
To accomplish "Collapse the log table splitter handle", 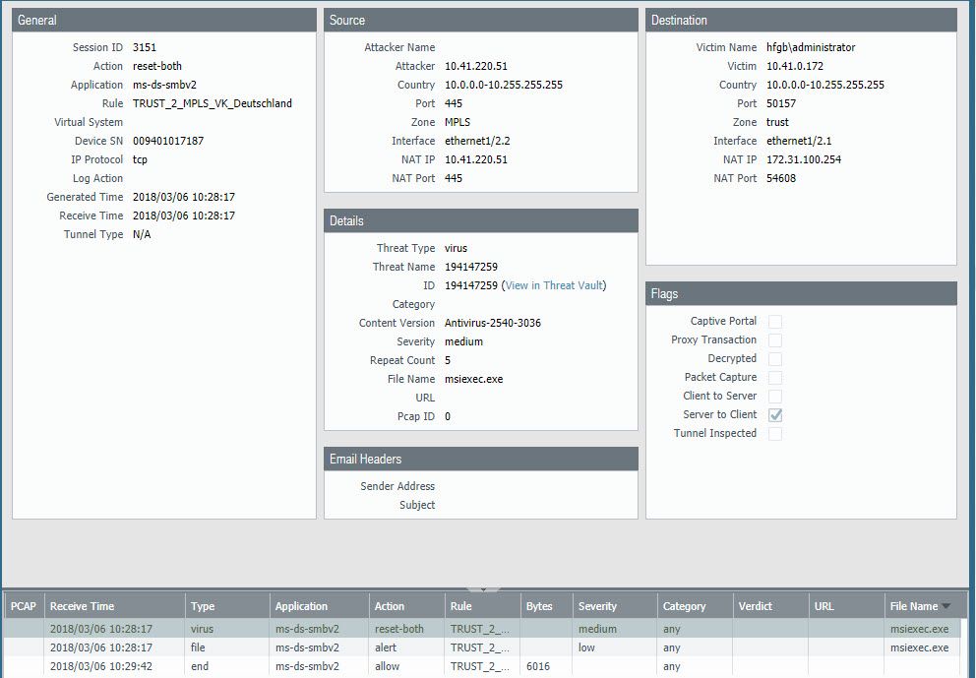I will pyautogui.click(x=484, y=588).
